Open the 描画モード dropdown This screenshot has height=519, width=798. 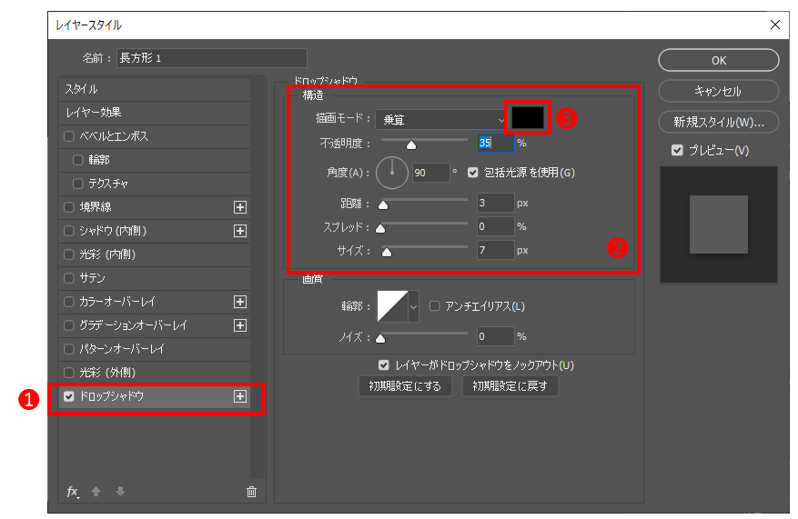[x=441, y=118]
